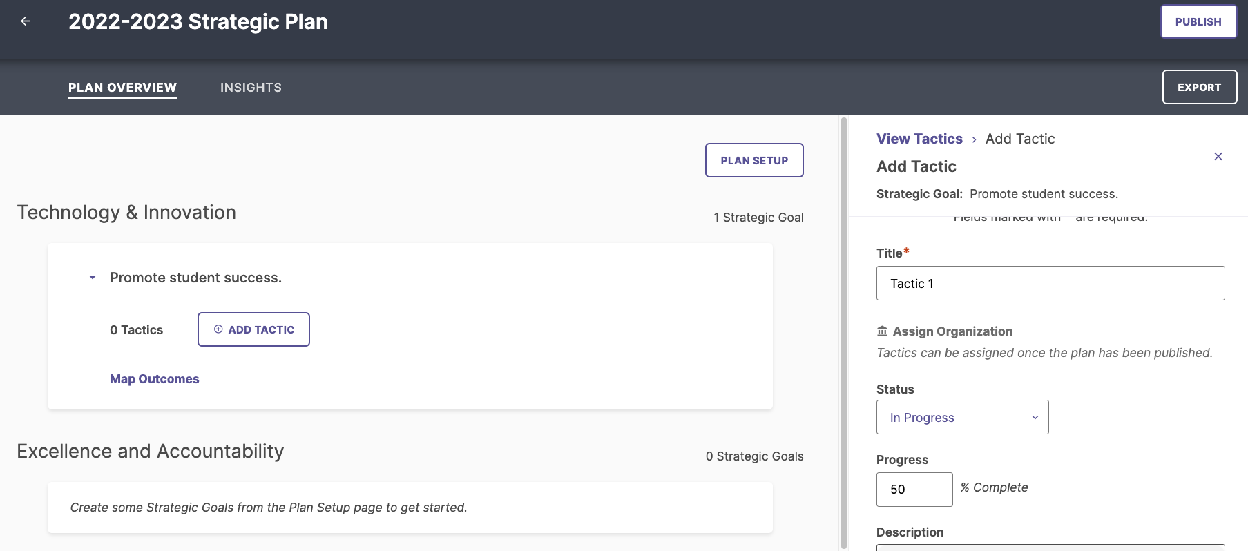The height and width of the screenshot is (551, 1248).
Task: Collapse the Promote student success goal
Action: [x=93, y=278]
